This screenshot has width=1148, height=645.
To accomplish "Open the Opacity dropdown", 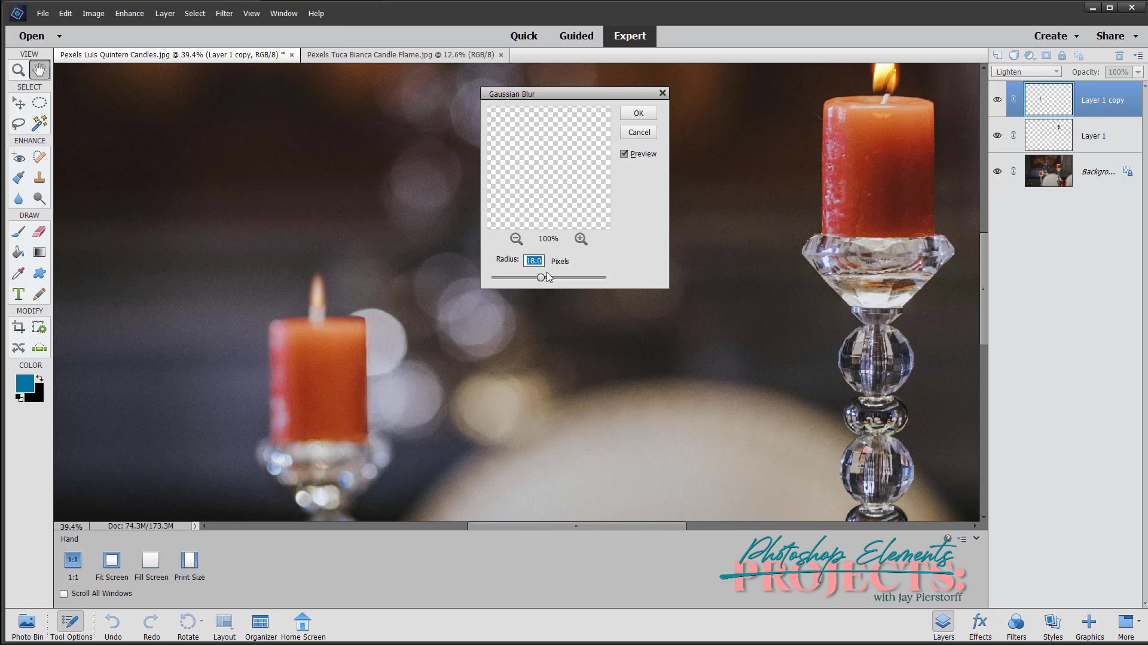I will point(1137,72).
